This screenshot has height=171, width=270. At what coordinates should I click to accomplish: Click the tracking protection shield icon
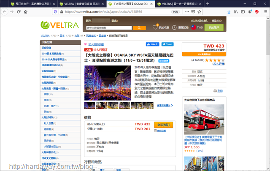pos(55,12)
